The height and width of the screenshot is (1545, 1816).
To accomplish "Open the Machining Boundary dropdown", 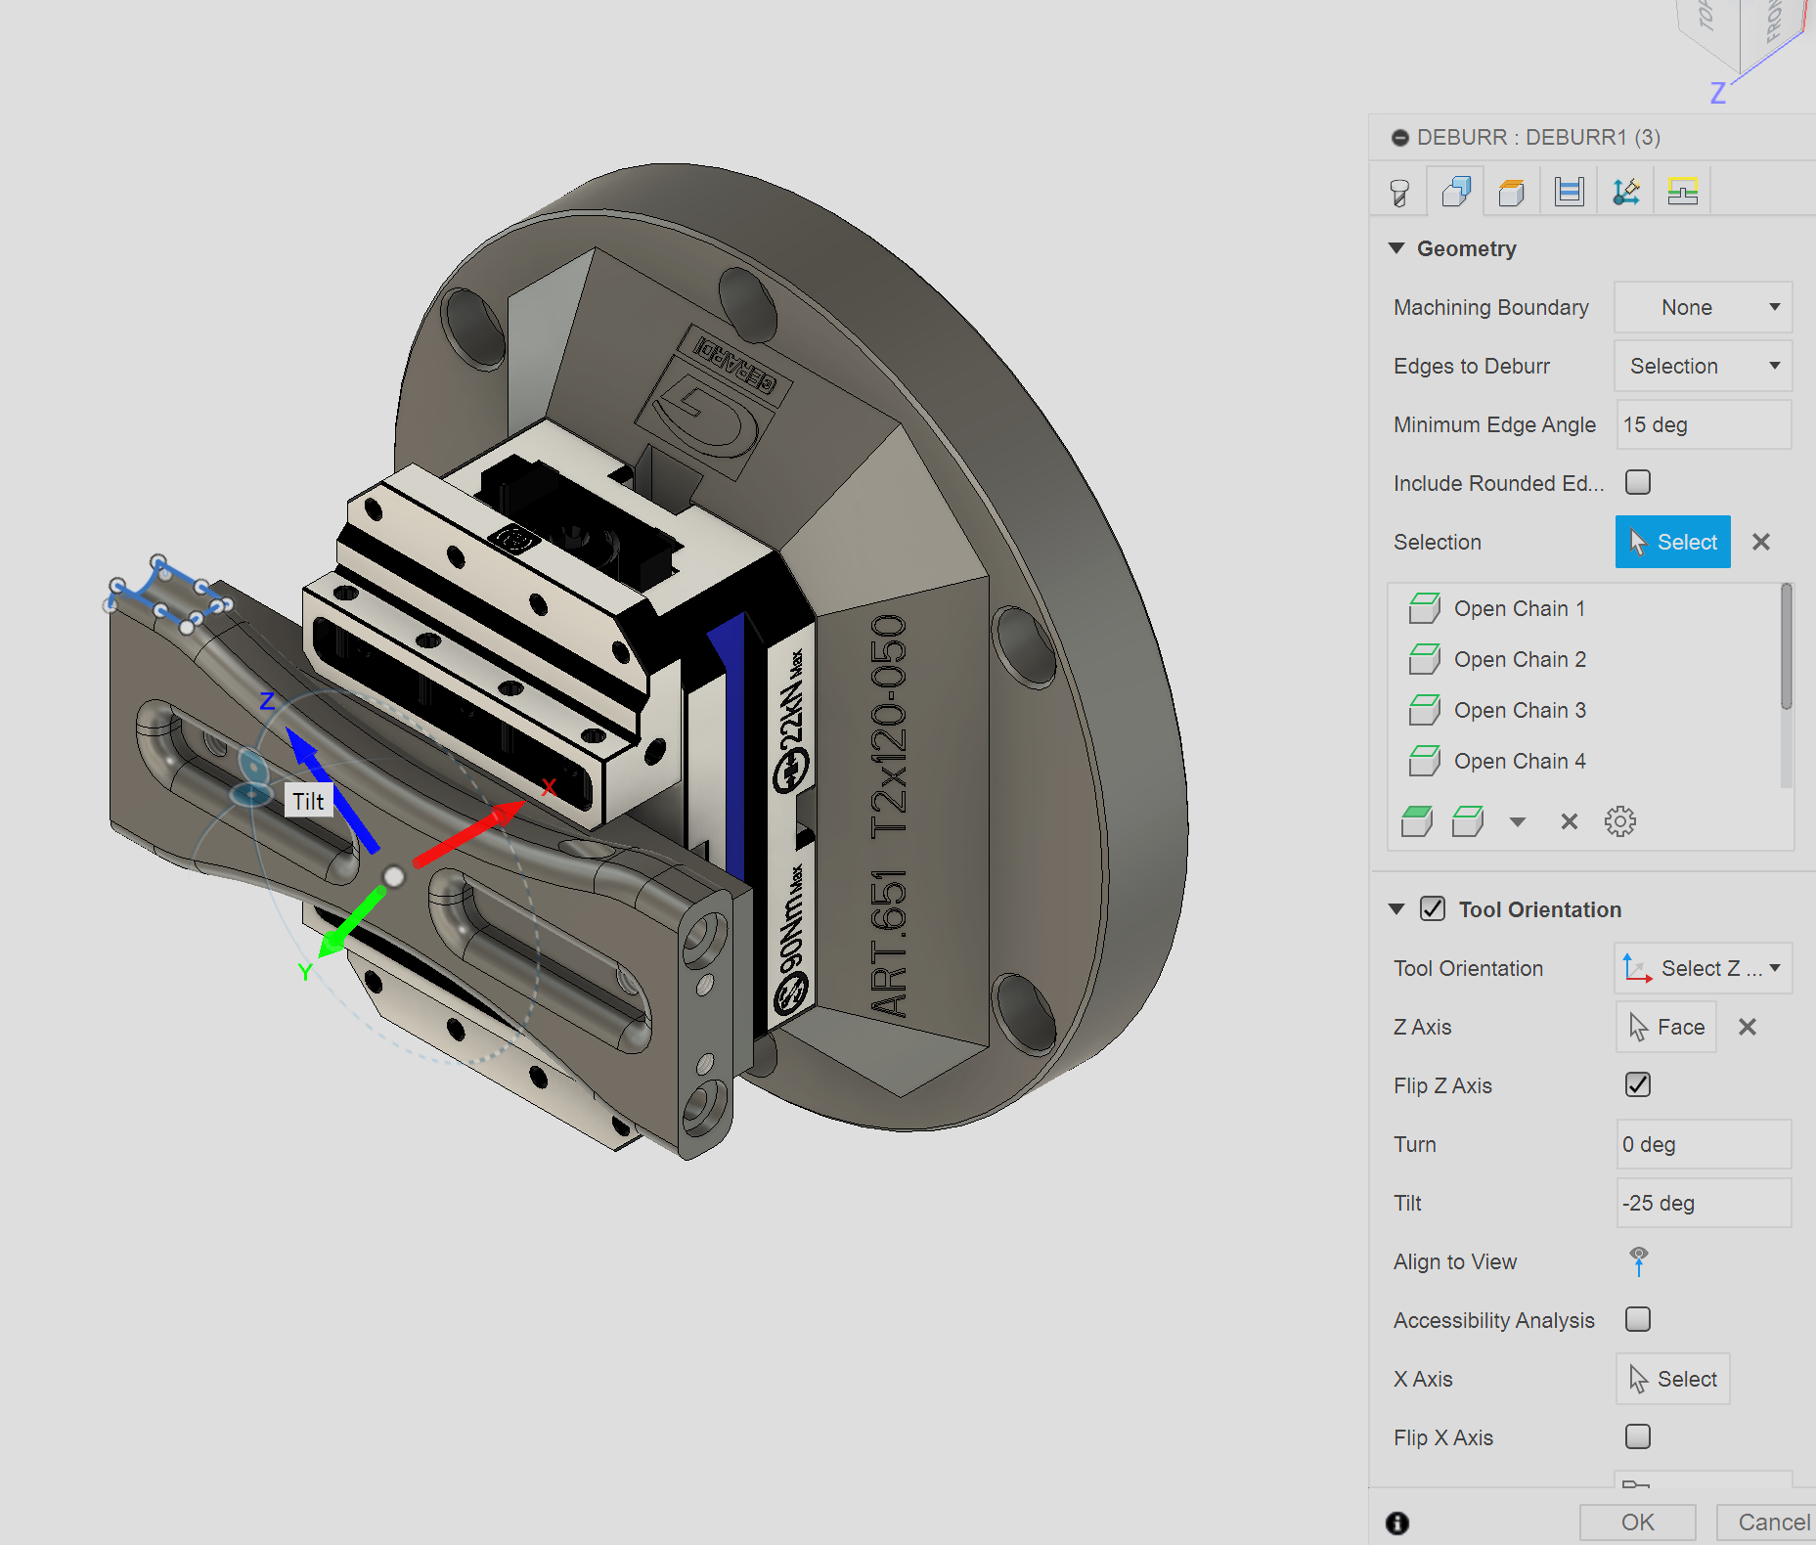I will (1703, 307).
